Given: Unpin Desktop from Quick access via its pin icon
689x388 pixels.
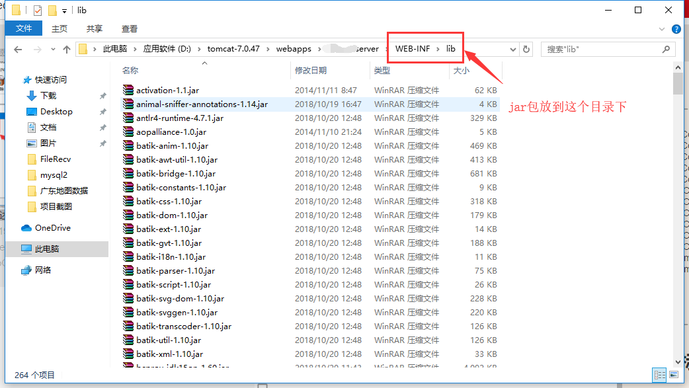Looking at the screenshot, I should point(103,111).
